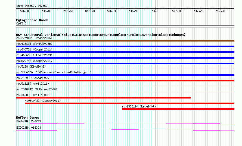This screenshot has width=242, height=146.
Task: Click the 546.8k ruler tick label
Action: click(112, 11)
